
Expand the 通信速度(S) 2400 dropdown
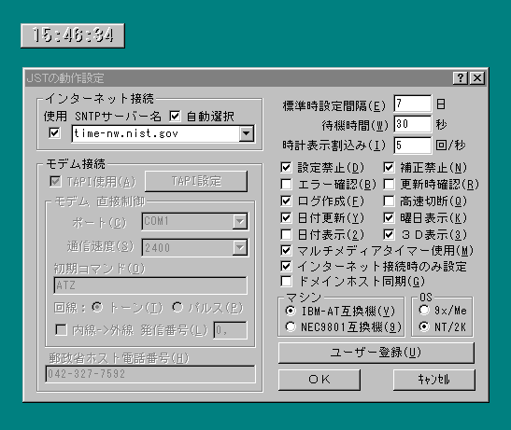click(x=240, y=247)
